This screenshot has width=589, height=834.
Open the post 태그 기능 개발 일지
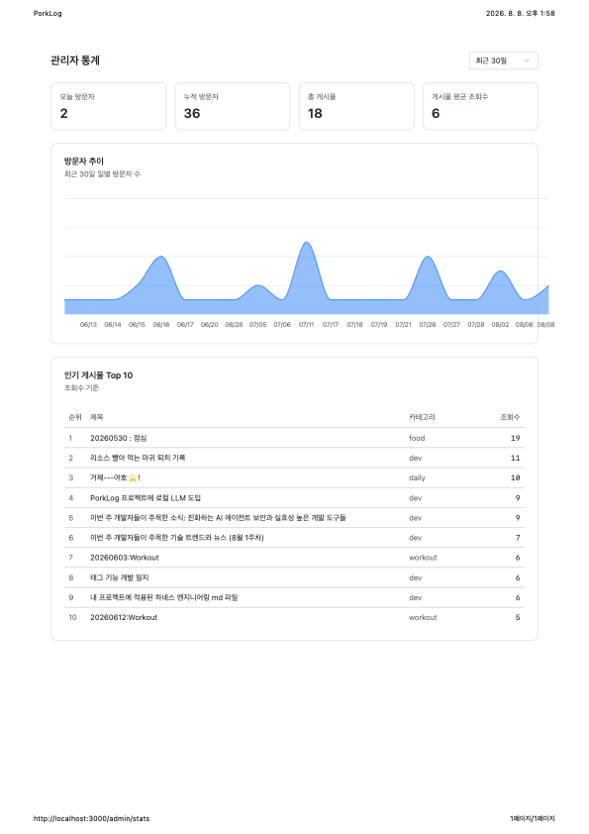[120, 577]
